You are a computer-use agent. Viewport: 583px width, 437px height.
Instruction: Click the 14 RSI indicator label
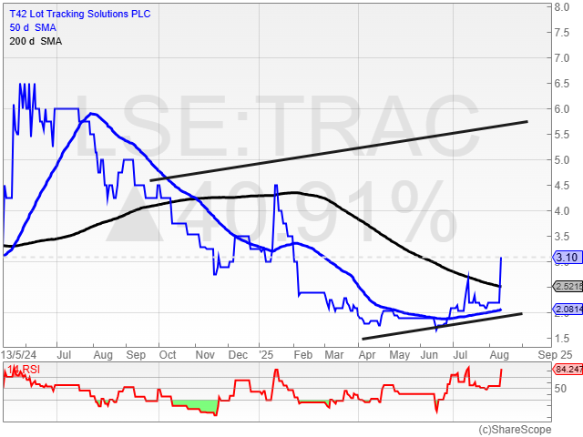(24, 370)
